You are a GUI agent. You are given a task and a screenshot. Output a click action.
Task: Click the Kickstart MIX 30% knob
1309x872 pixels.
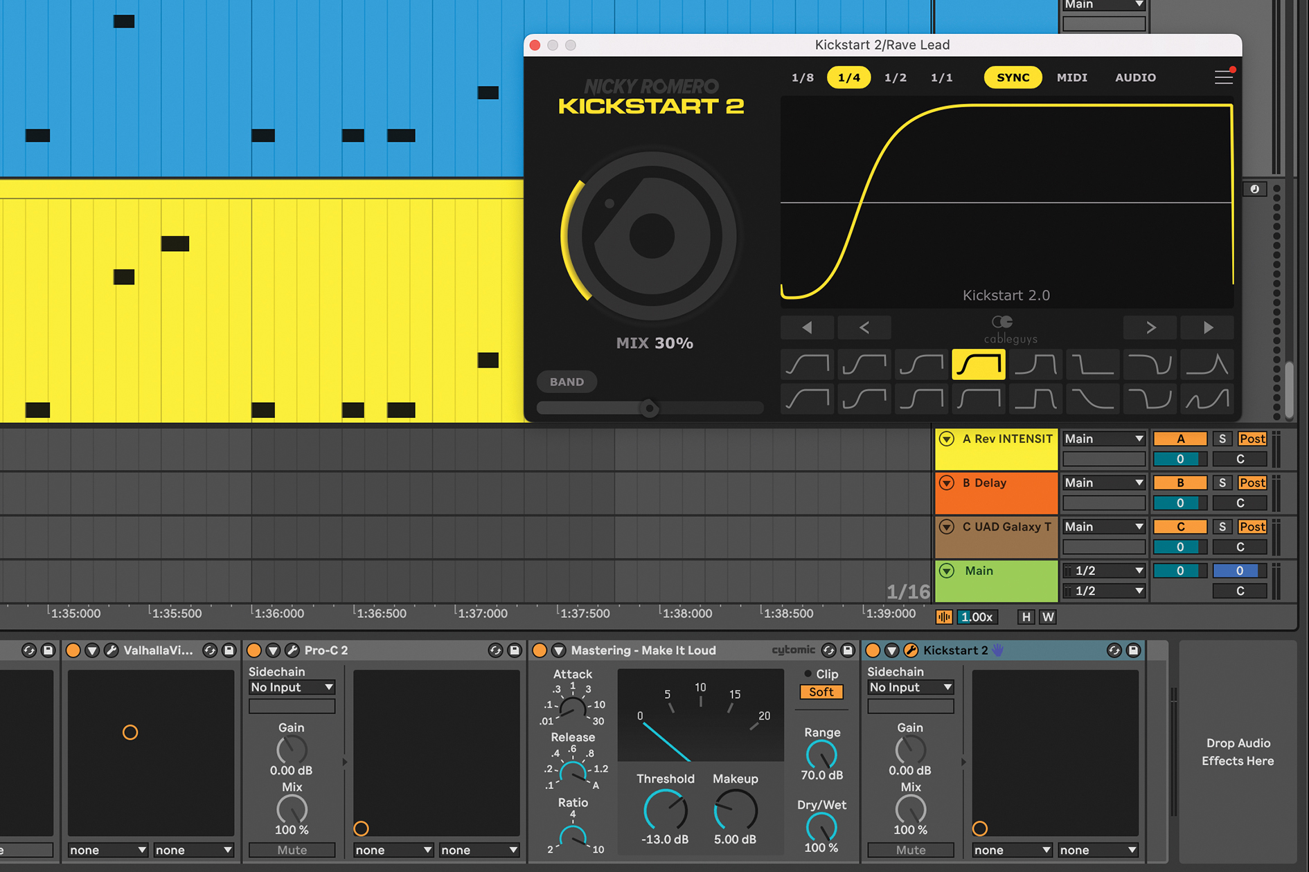coord(651,235)
